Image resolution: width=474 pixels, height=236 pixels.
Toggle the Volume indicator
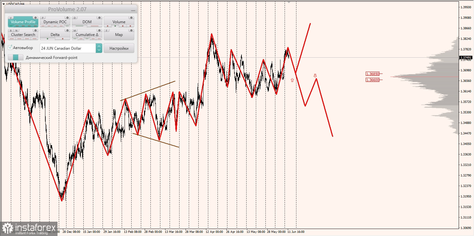click(119, 22)
